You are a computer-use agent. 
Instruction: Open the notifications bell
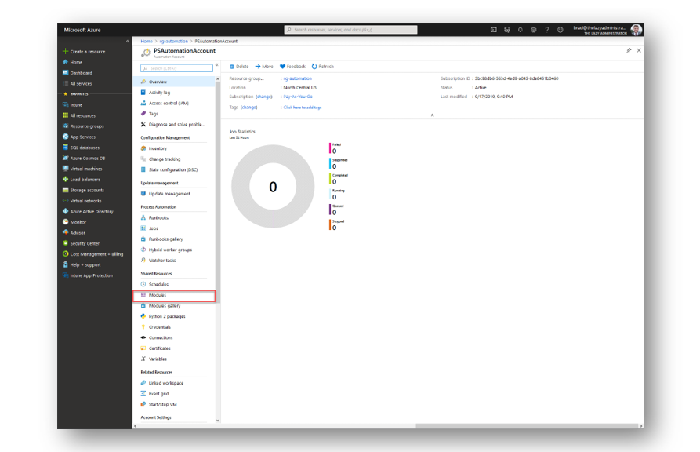520,30
